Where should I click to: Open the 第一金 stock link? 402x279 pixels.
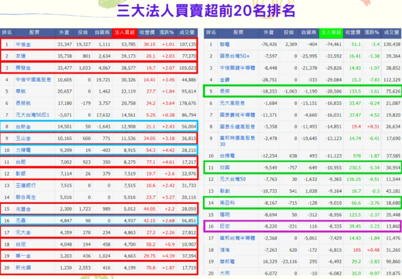23,256
